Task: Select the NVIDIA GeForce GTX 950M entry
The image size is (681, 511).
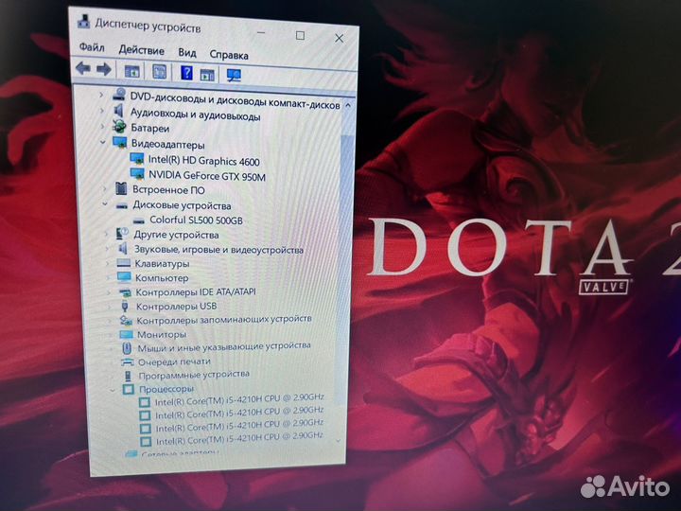Action: point(207,176)
